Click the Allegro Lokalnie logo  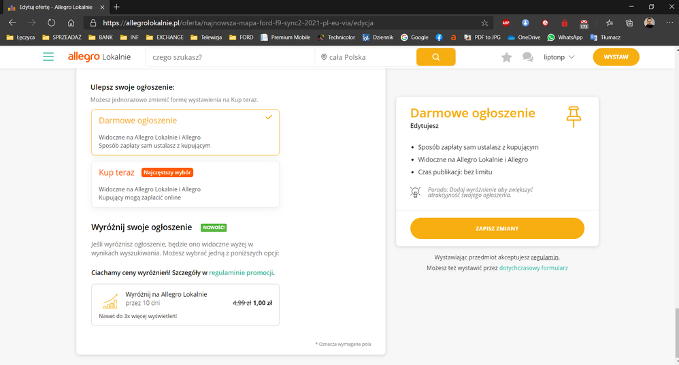[99, 57]
